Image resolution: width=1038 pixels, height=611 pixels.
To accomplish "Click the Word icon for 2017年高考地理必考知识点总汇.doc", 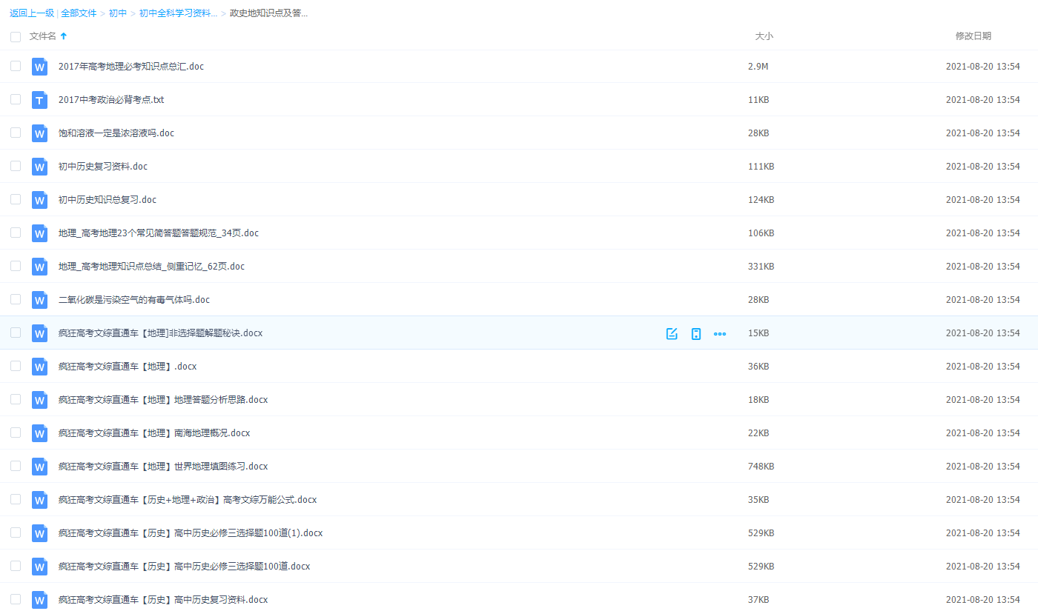I will (x=39, y=67).
